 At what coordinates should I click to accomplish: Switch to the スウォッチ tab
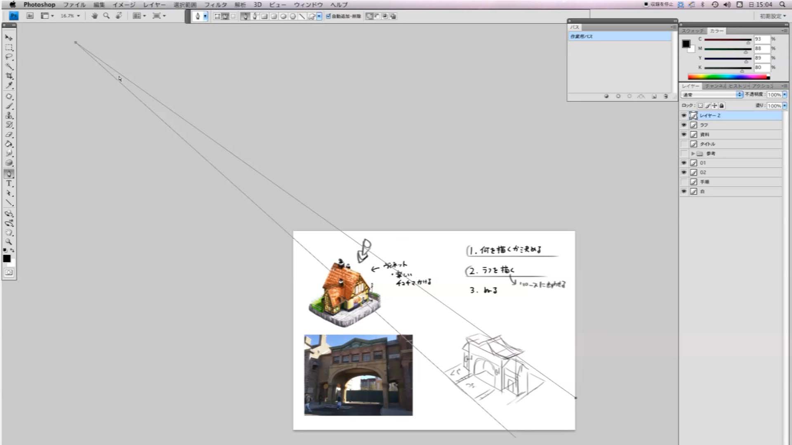tap(693, 31)
